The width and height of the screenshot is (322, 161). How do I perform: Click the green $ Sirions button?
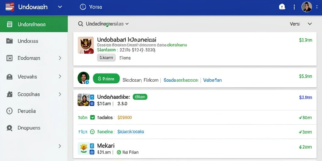pyautogui.click(x=106, y=78)
